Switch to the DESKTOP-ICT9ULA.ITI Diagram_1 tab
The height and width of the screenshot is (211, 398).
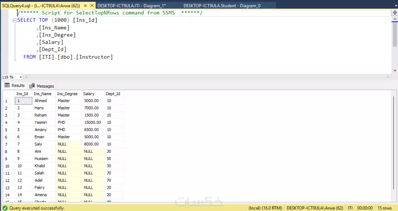[131, 6]
